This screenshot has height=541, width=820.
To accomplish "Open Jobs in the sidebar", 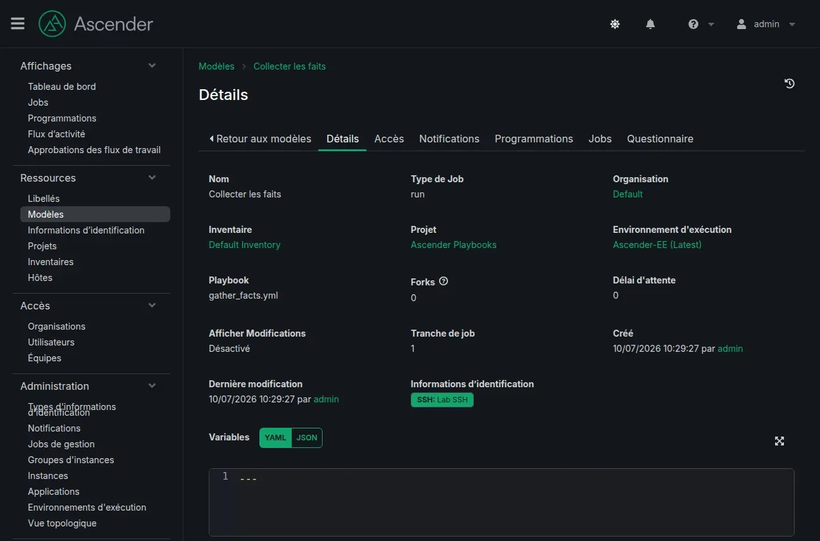I will [x=38, y=103].
